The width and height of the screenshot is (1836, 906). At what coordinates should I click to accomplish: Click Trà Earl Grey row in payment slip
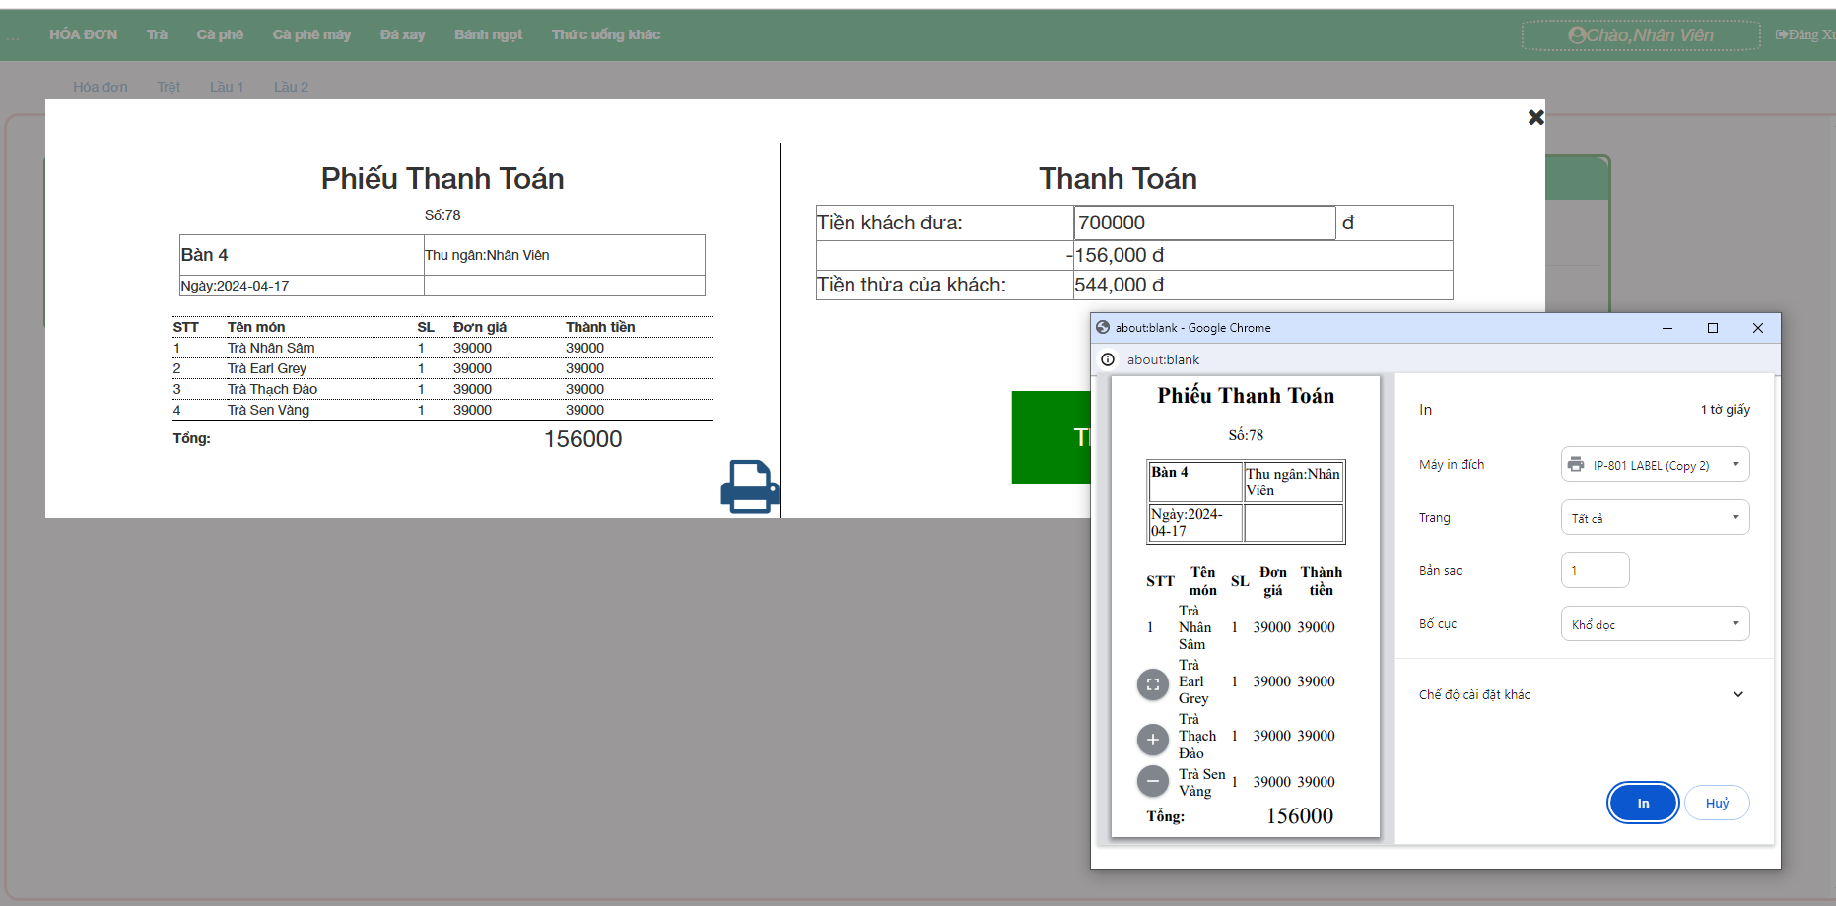tap(442, 368)
